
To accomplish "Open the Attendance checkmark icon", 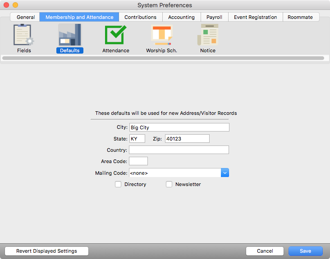I will point(115,36).
